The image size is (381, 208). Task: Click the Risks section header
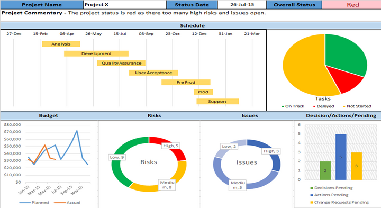[x=155, y=116]
